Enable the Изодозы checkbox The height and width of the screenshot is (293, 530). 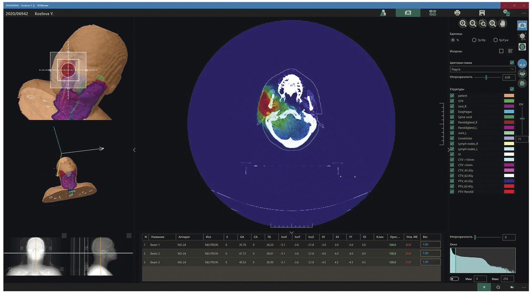click(x=501, y=51)
